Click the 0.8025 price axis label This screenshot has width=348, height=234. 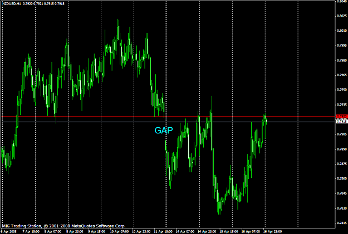pos(342,16)
